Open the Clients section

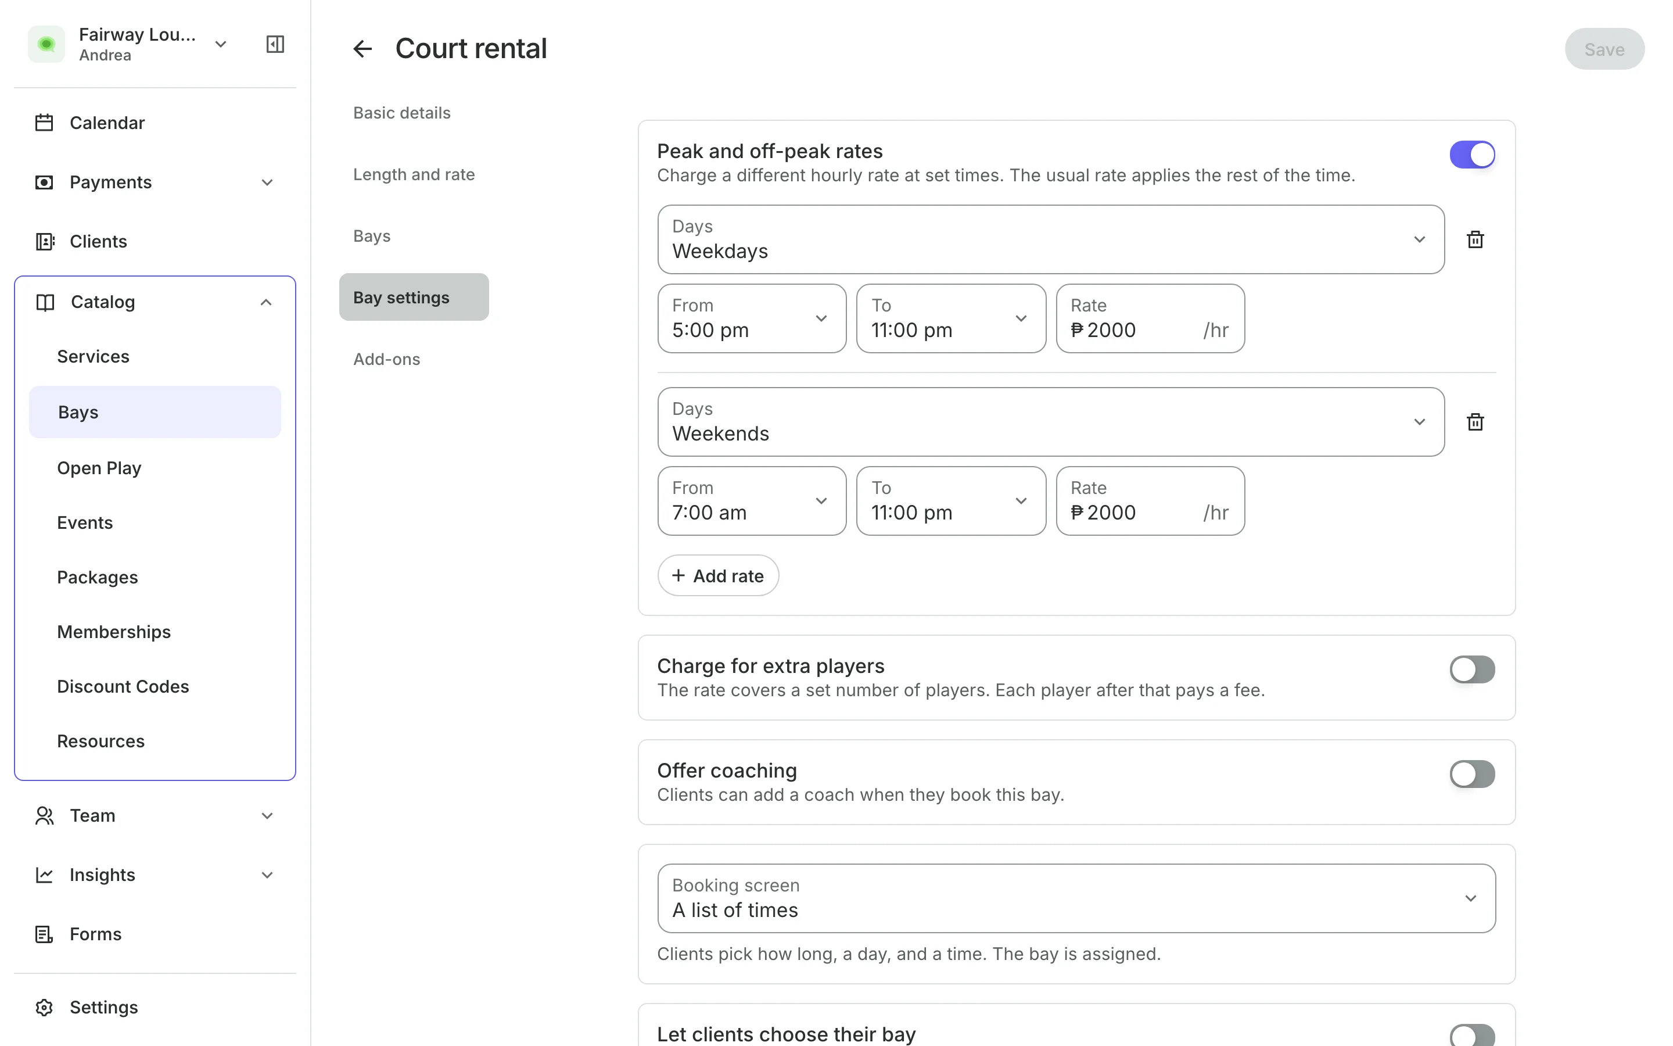[155, 241]
